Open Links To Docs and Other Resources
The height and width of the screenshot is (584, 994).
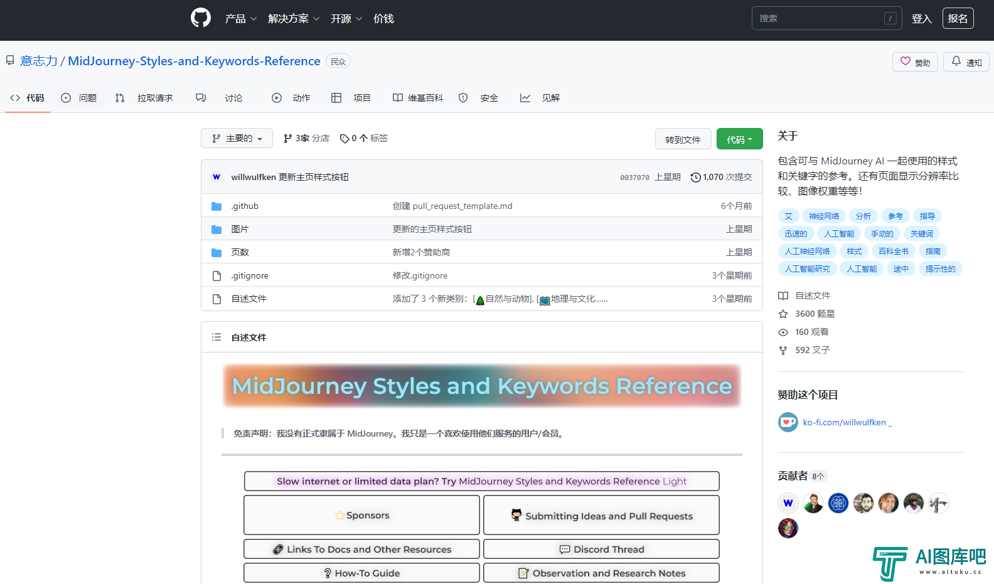point(362,549)
